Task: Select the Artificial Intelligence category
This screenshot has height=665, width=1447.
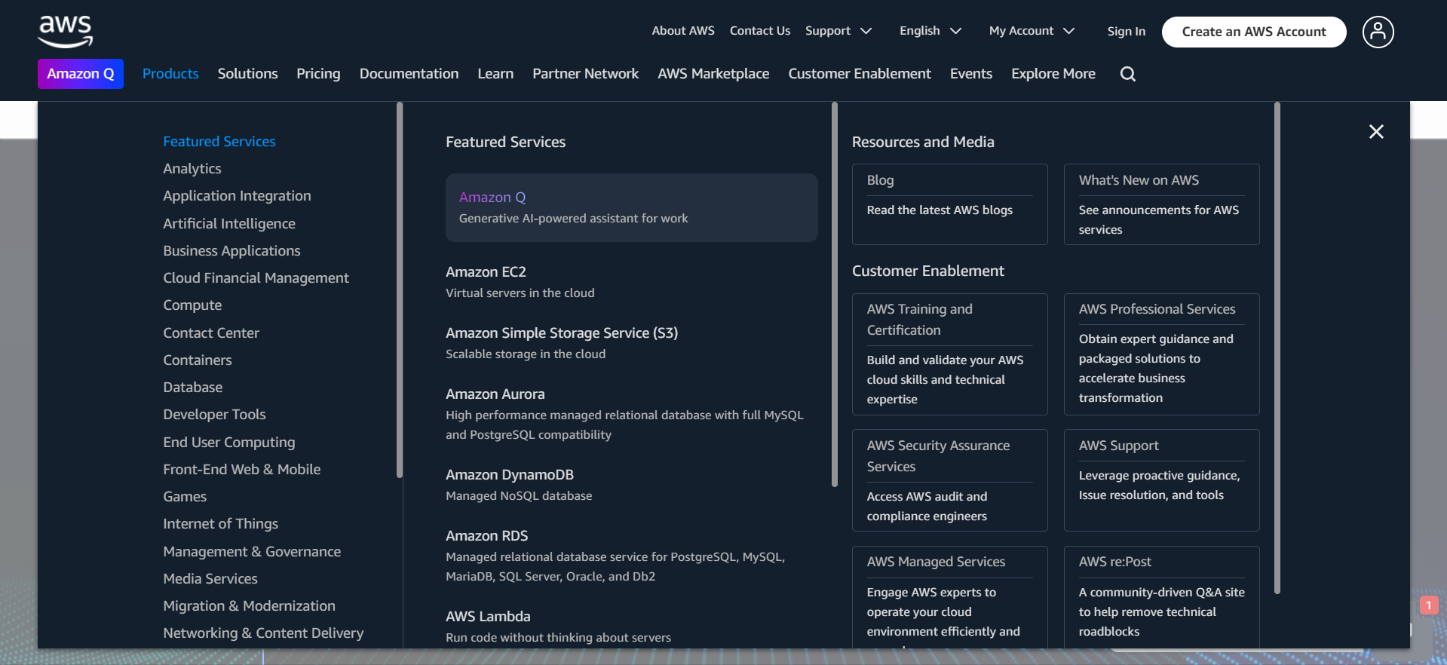Action: tap(229, 224)
